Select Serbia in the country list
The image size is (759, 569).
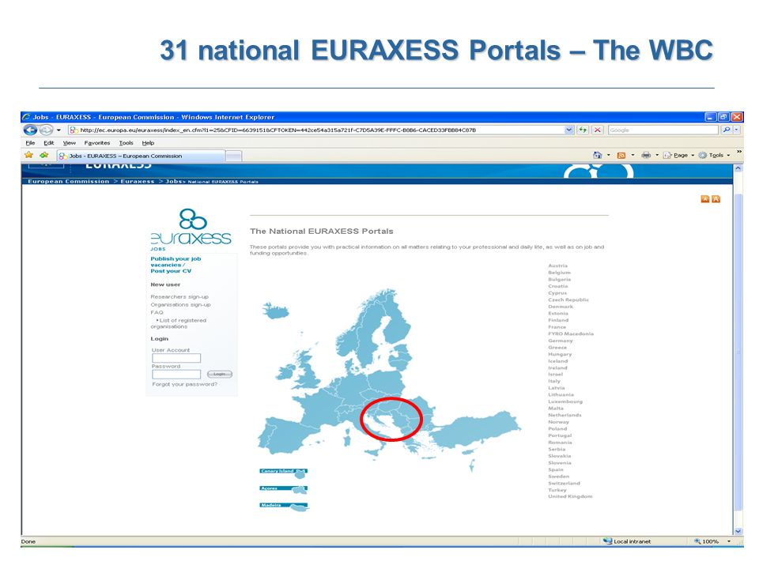tap(557, 449)
